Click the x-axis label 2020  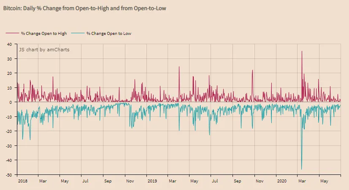tap(282, 181)
